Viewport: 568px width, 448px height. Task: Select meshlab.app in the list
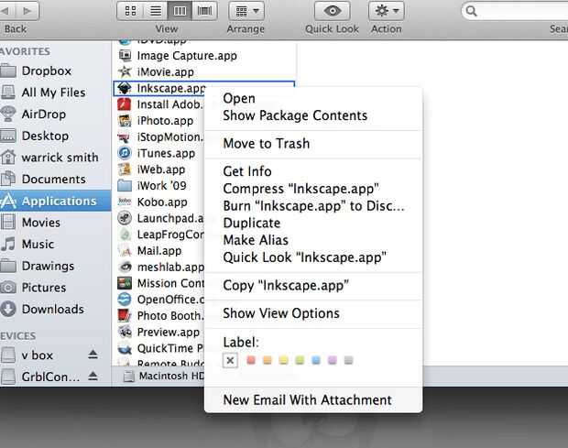(160, 267)
